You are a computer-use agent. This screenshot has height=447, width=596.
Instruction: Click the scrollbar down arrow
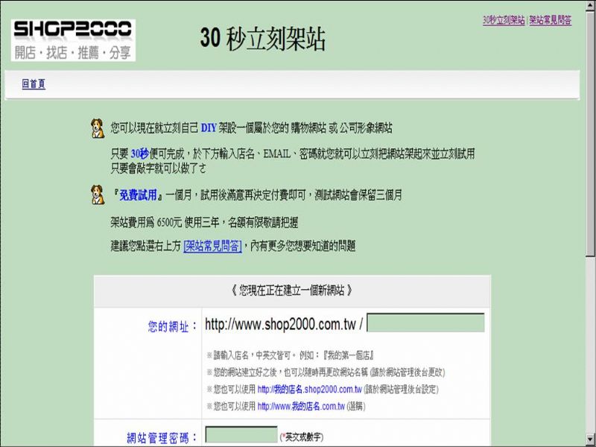590,438
